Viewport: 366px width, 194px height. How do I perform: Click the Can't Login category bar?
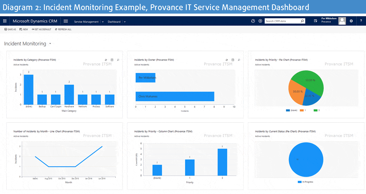56,99
